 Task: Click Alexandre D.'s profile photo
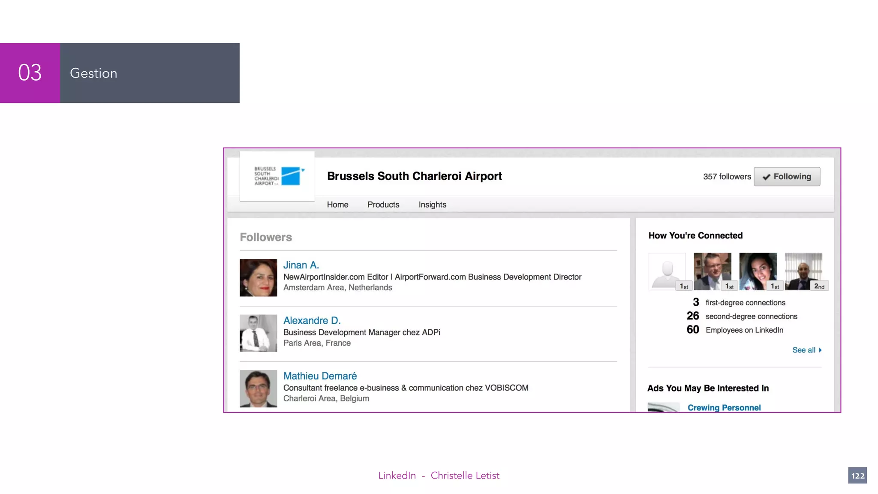coord(258,333)
